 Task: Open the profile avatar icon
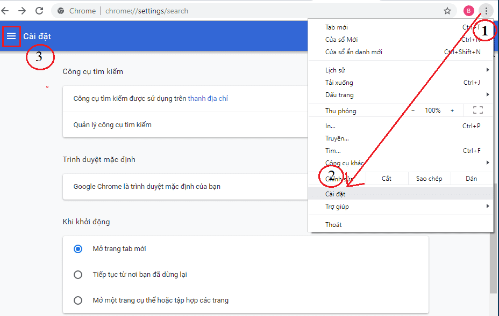click(469, 11)
